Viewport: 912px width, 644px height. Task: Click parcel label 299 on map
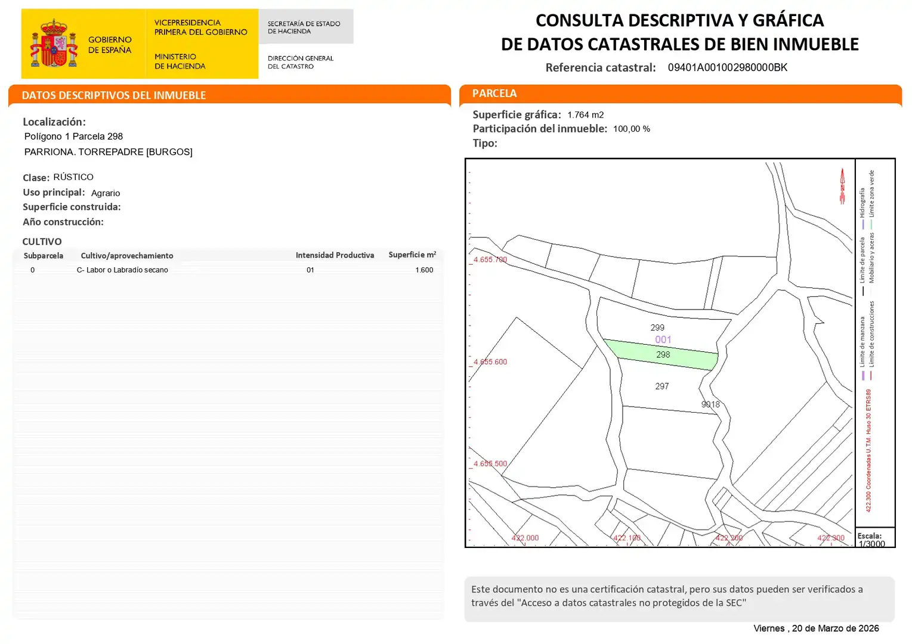[657, 328]
